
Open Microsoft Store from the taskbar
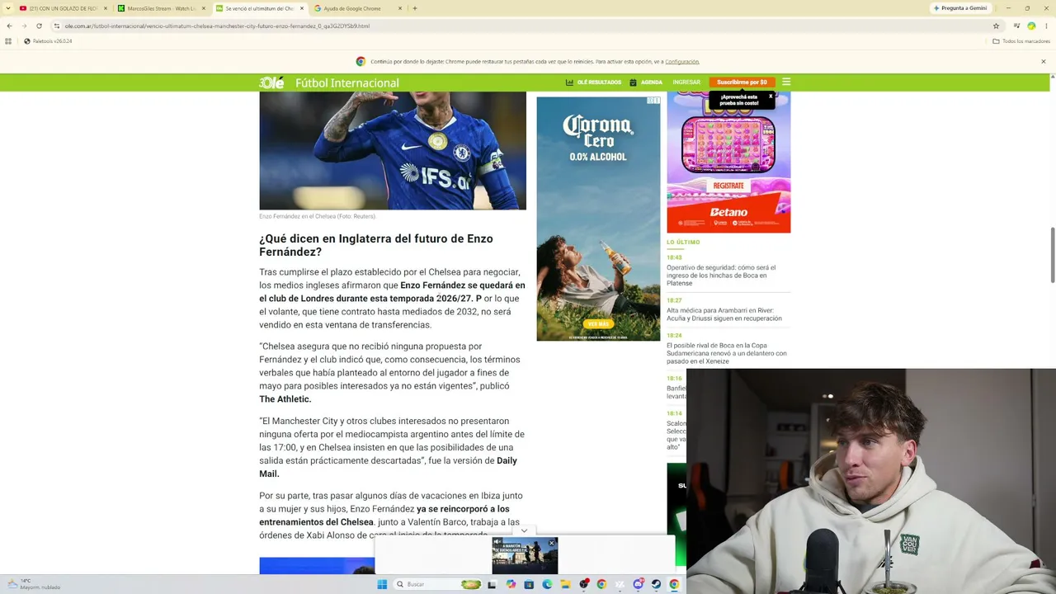[529, 584]
